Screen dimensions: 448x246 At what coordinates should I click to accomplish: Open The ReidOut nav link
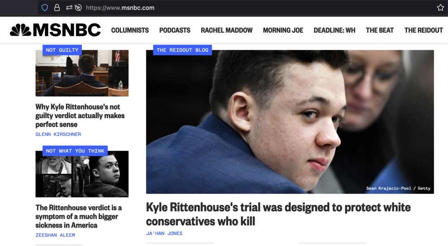pyautogui.click(x=423, y=30)
